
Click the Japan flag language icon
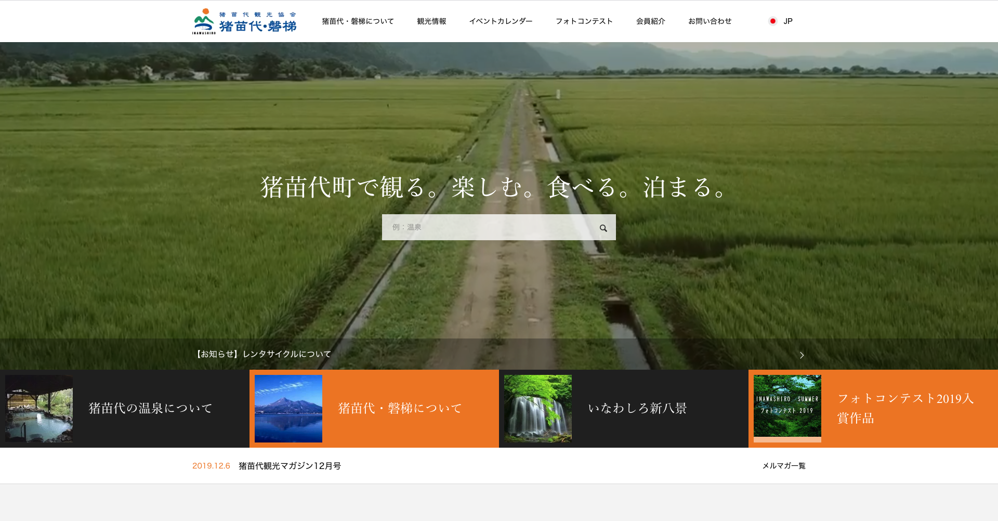772,21
